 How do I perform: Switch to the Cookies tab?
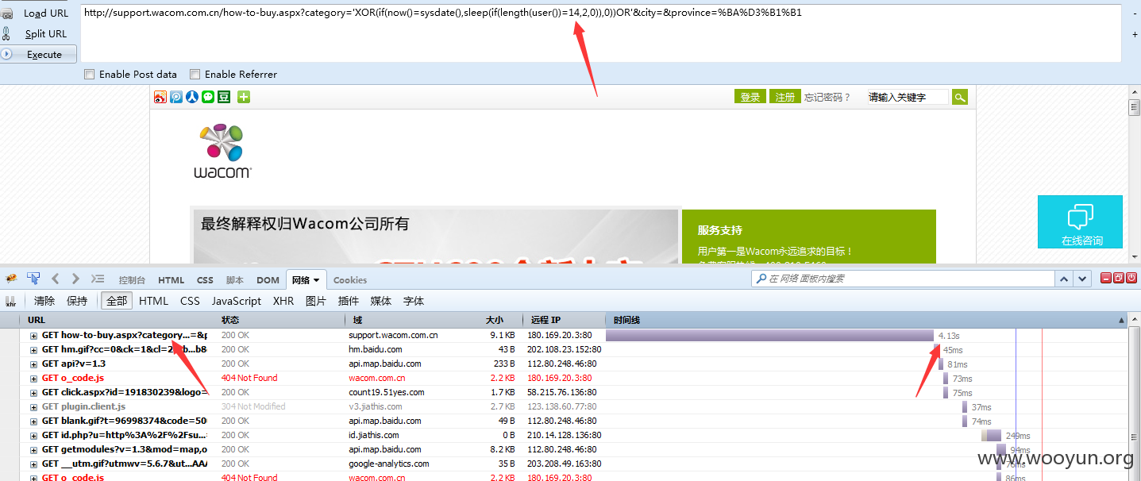(x=350, y=279)
